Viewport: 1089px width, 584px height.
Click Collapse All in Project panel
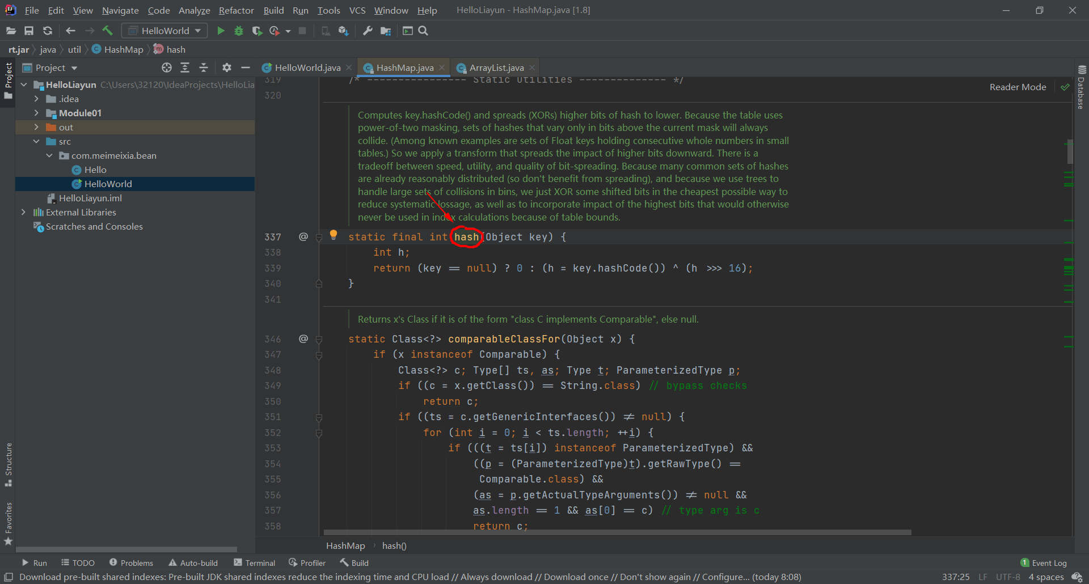point(204,67)
